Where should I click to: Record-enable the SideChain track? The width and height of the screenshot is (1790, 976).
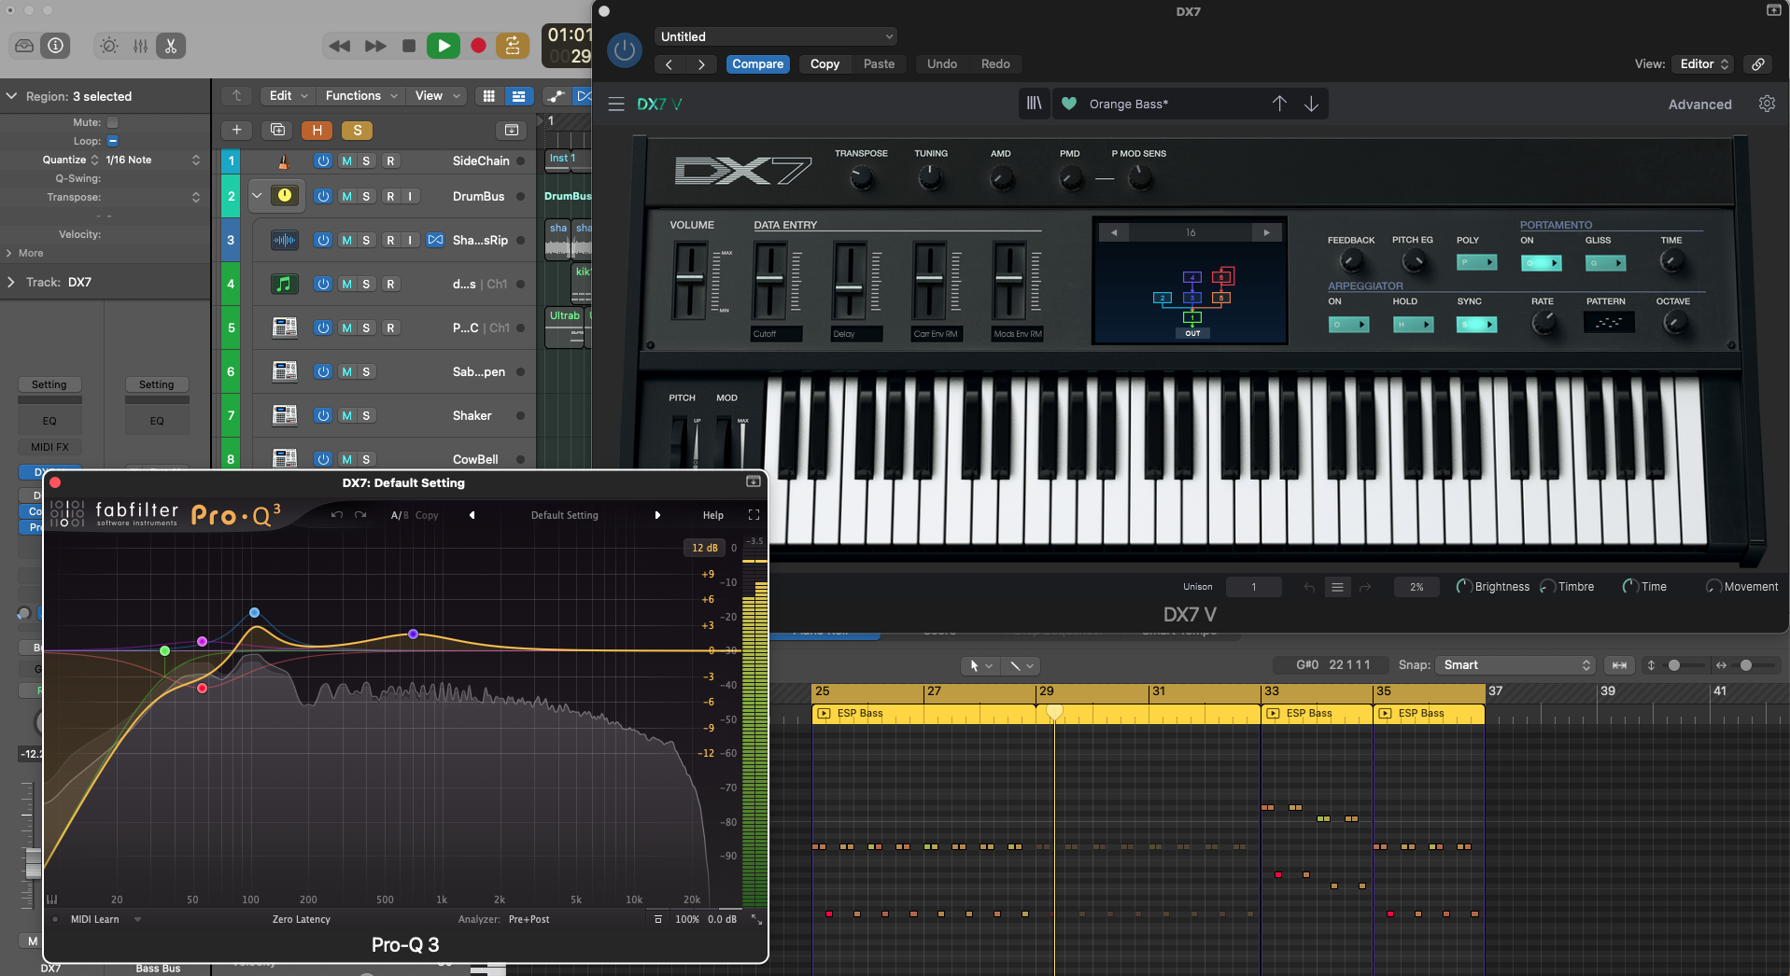(x=390, y=160)
